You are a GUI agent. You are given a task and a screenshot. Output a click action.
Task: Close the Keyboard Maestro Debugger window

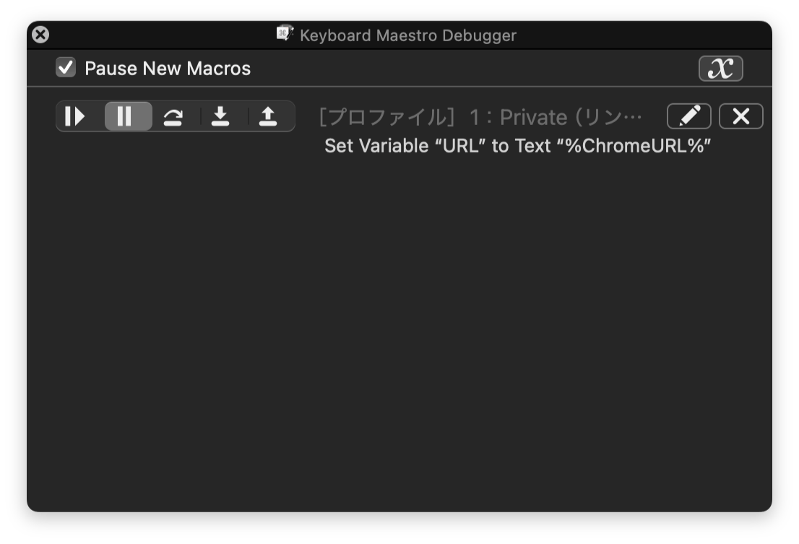[41, 34]
